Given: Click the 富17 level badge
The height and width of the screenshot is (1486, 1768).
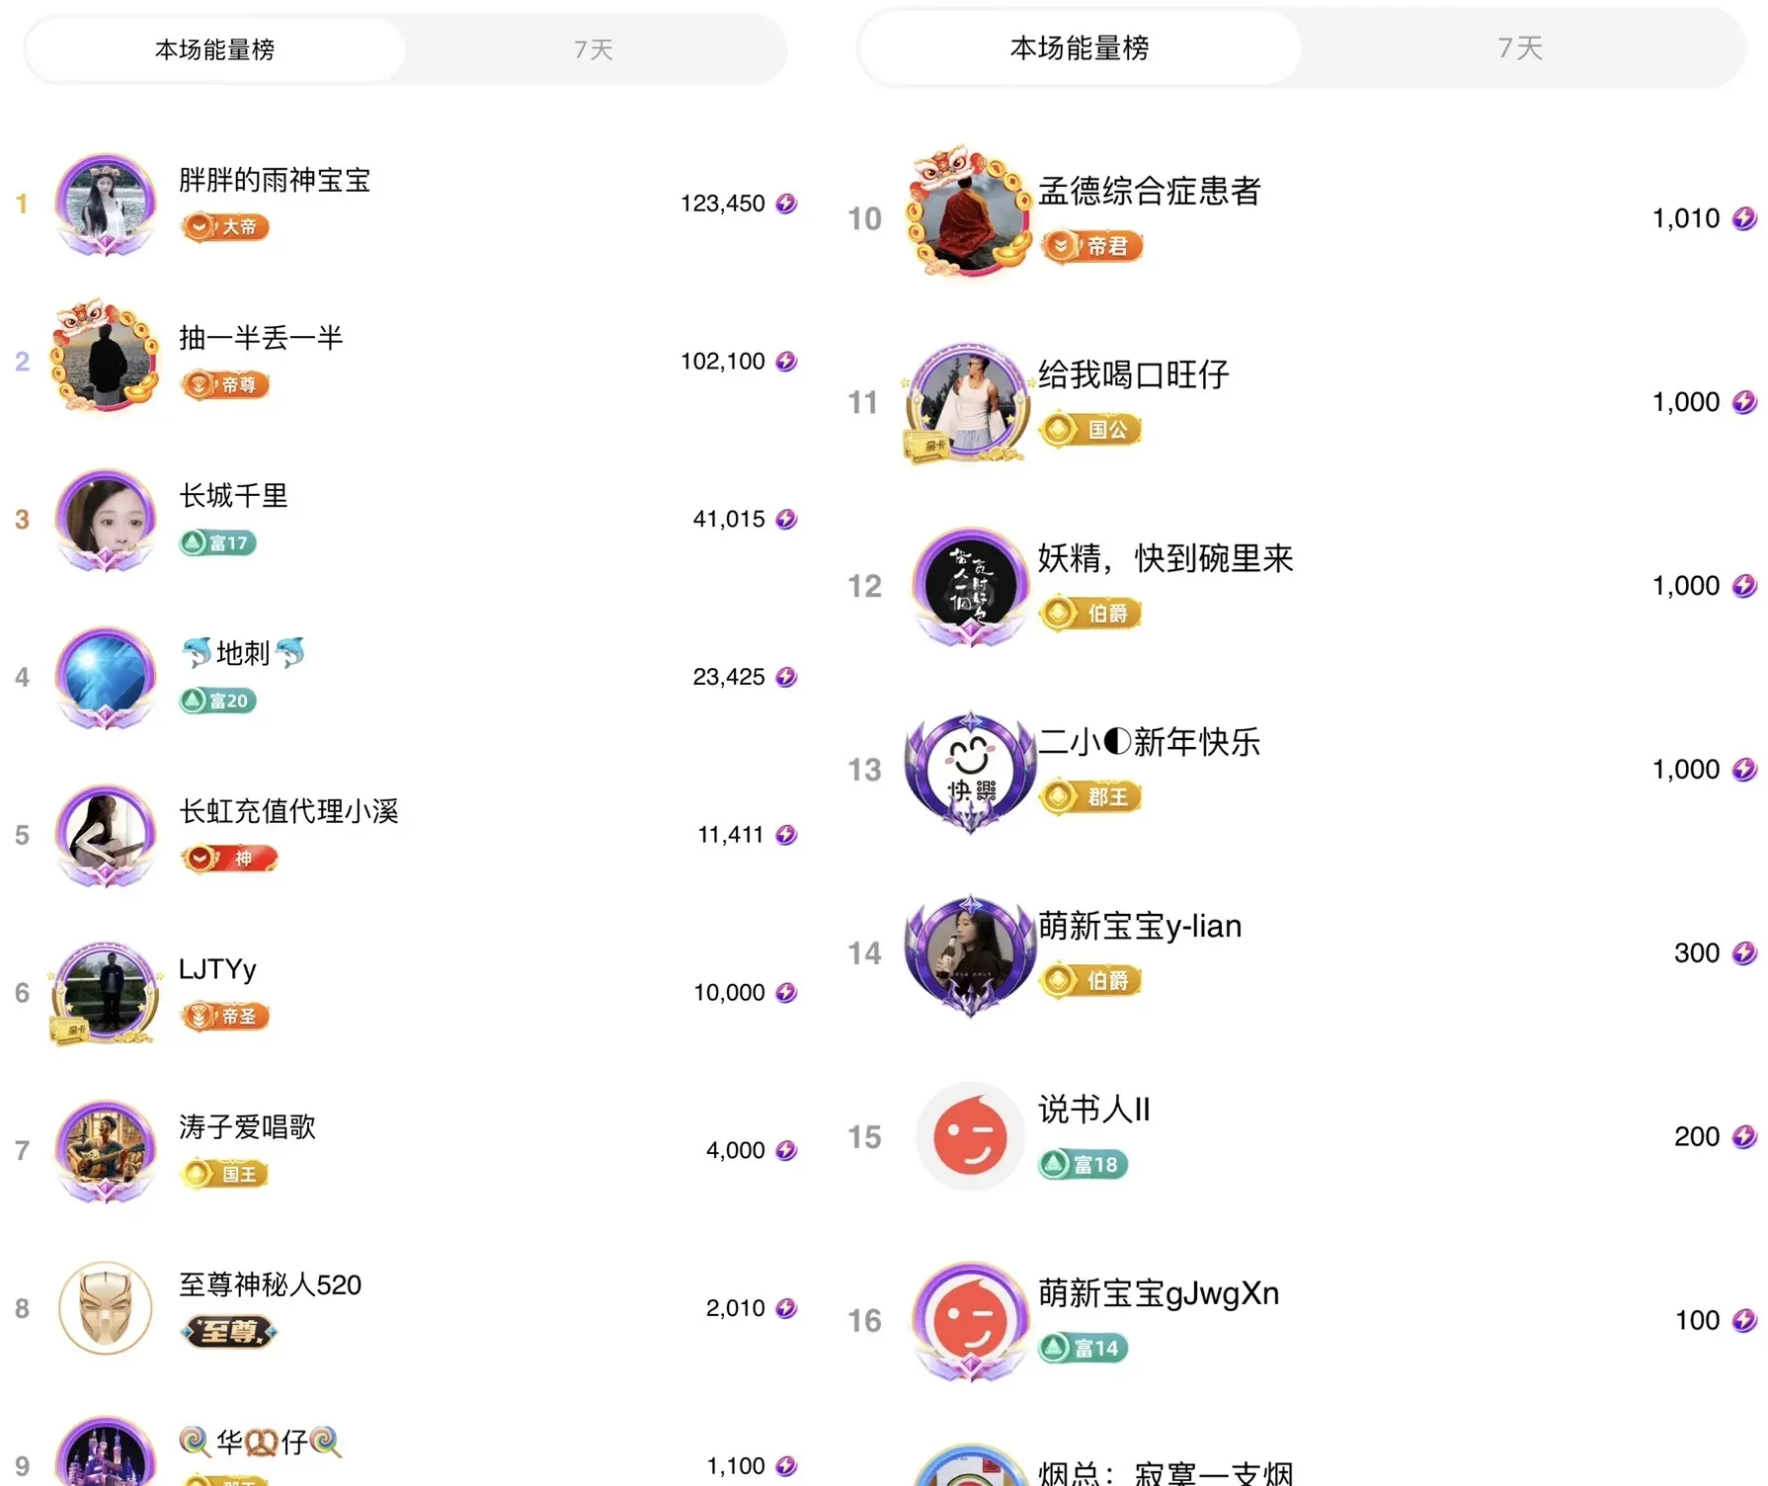Looking at the screenshot, I should (218, 542).
